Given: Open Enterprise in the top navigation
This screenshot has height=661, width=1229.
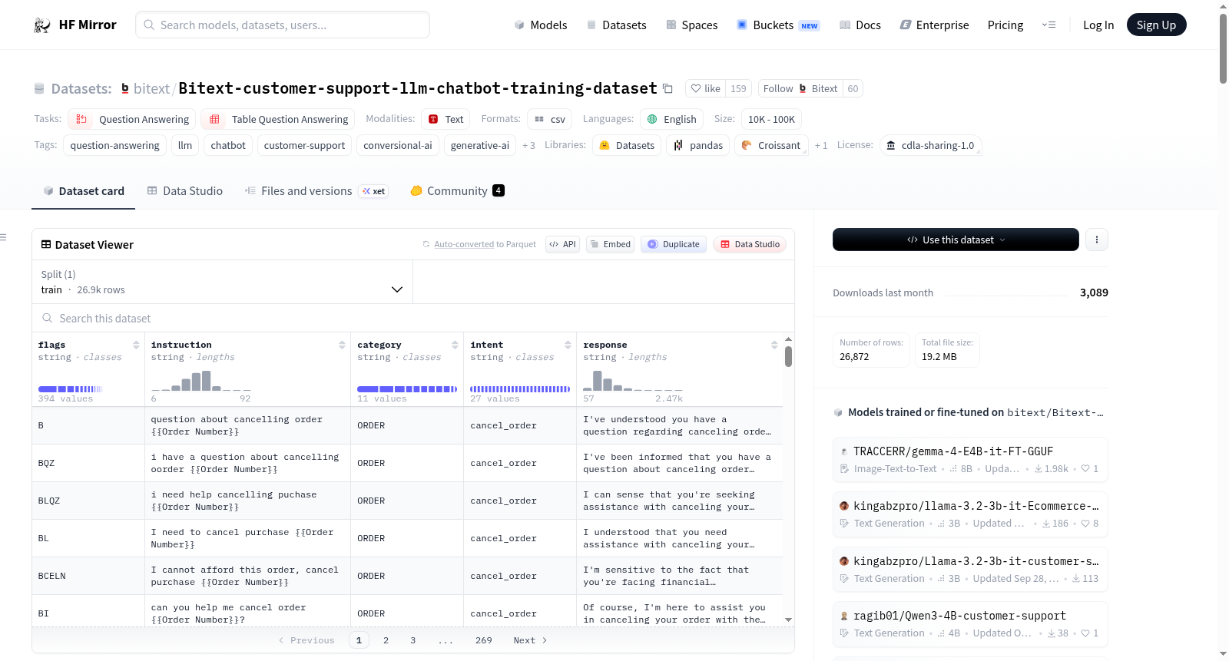Looking at the screenshot, I should pos(934,25).
